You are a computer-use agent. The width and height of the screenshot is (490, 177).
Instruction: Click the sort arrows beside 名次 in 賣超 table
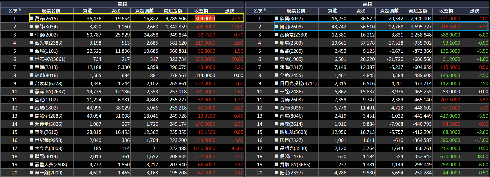[x=265, y=10]
